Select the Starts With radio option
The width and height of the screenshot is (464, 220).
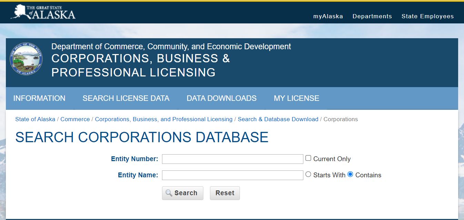[308, 175]
